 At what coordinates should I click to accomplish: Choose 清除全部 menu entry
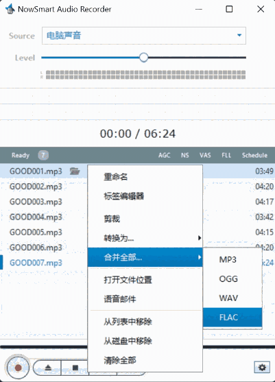pos(145,360)
